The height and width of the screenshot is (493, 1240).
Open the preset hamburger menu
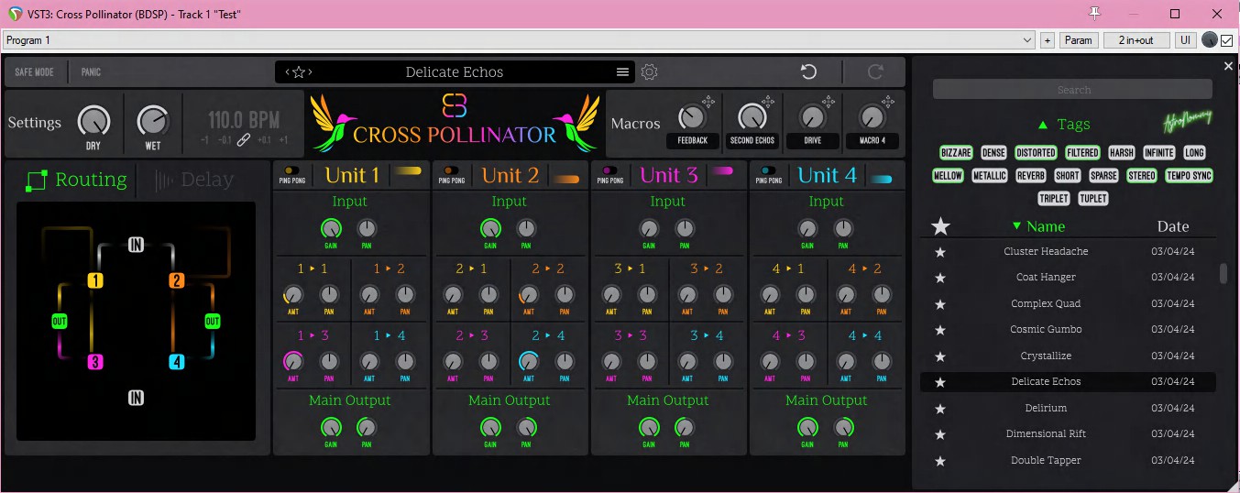click(x=622, y=72)
